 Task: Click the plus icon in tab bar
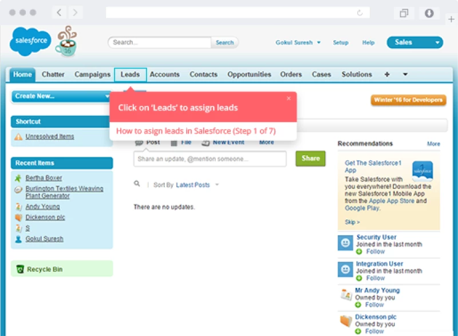pos(387,74)
